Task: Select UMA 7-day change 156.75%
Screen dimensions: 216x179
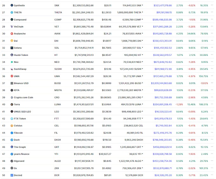Action: (204, 76)
